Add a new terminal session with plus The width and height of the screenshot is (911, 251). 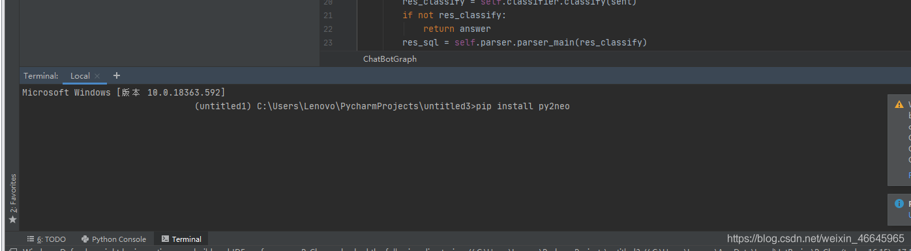[117, 75]
